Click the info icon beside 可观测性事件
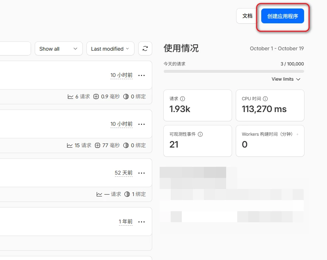Viewport: 327px width, 260px height. pos(200,134)
